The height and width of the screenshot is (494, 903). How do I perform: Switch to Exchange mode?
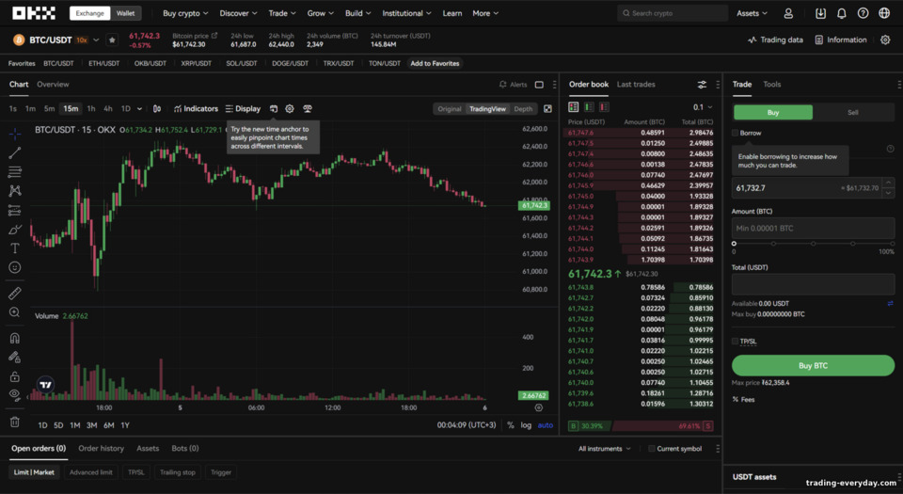point(90,13)
